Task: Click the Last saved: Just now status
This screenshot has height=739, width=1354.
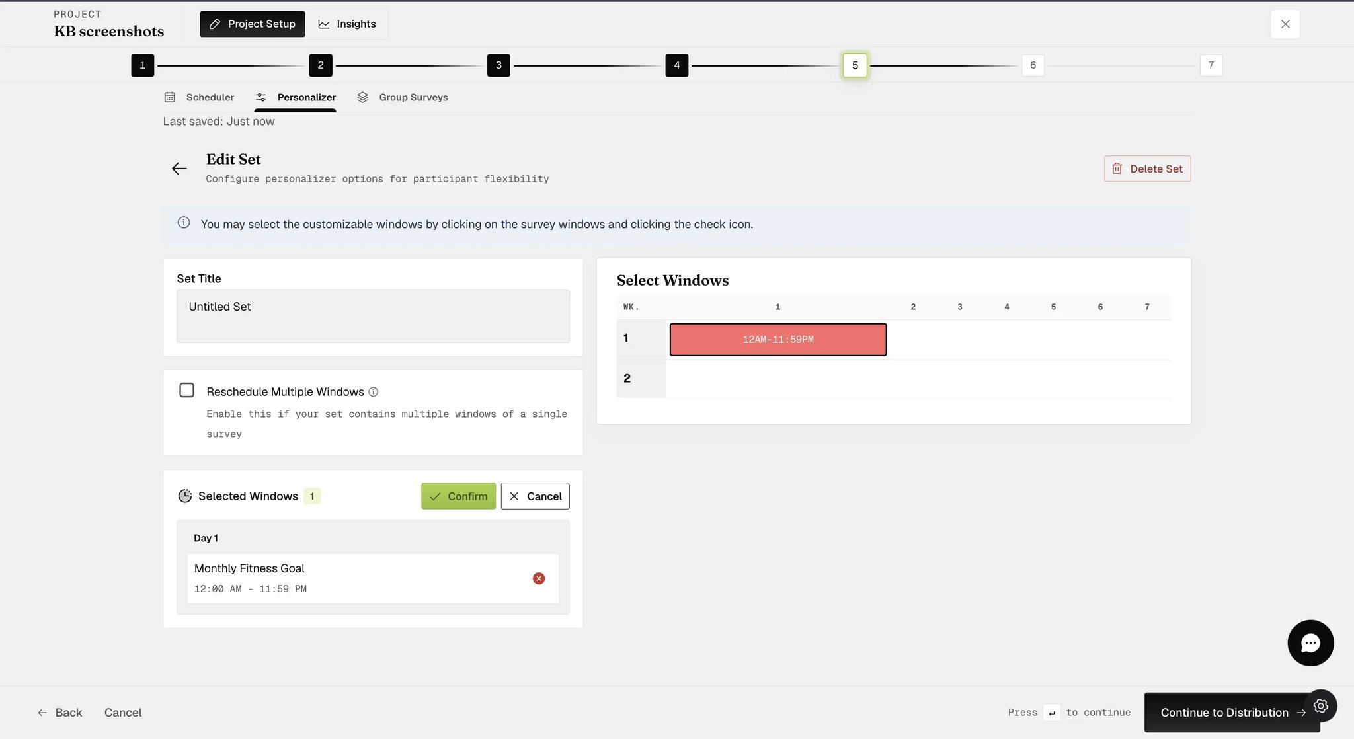Action: (219, 122)
